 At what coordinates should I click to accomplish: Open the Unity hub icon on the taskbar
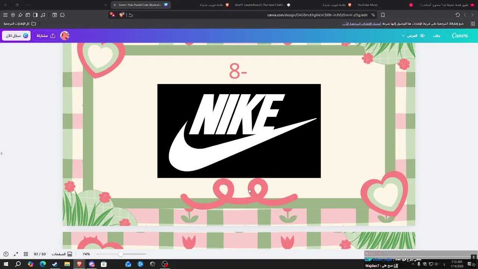(153, 264)
